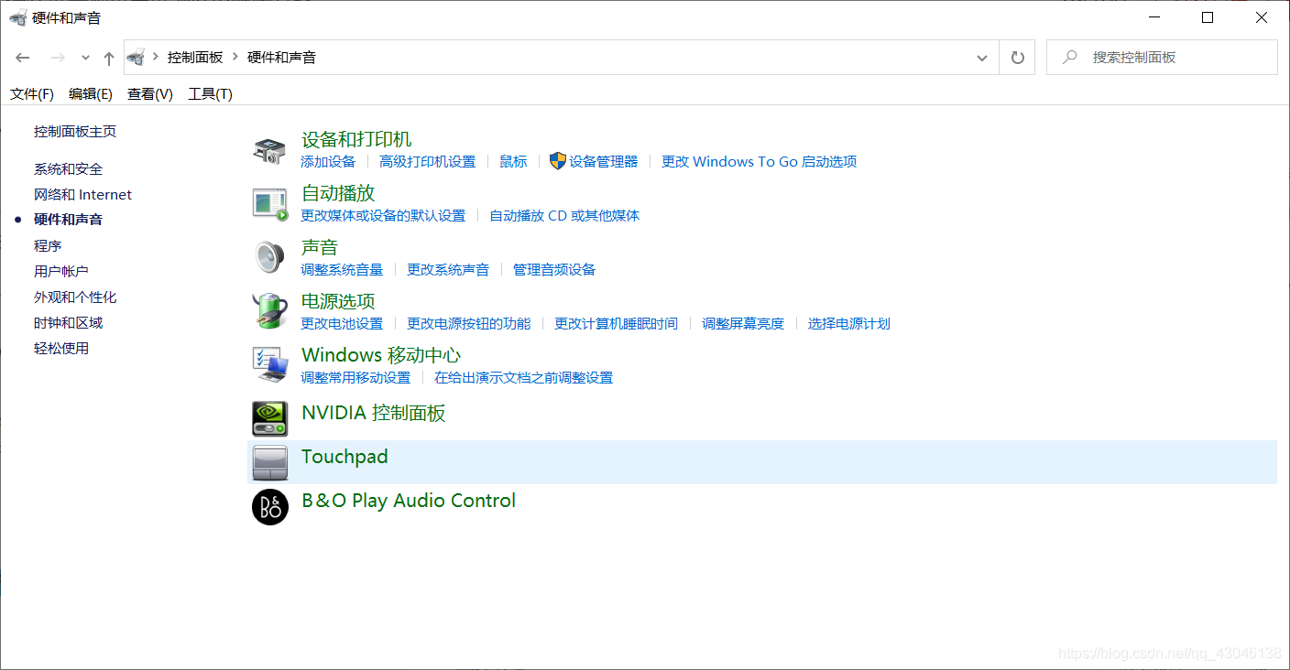Click 调整常用移动设置
Screen dimensions: 1290x670
(x=355, y=377)
